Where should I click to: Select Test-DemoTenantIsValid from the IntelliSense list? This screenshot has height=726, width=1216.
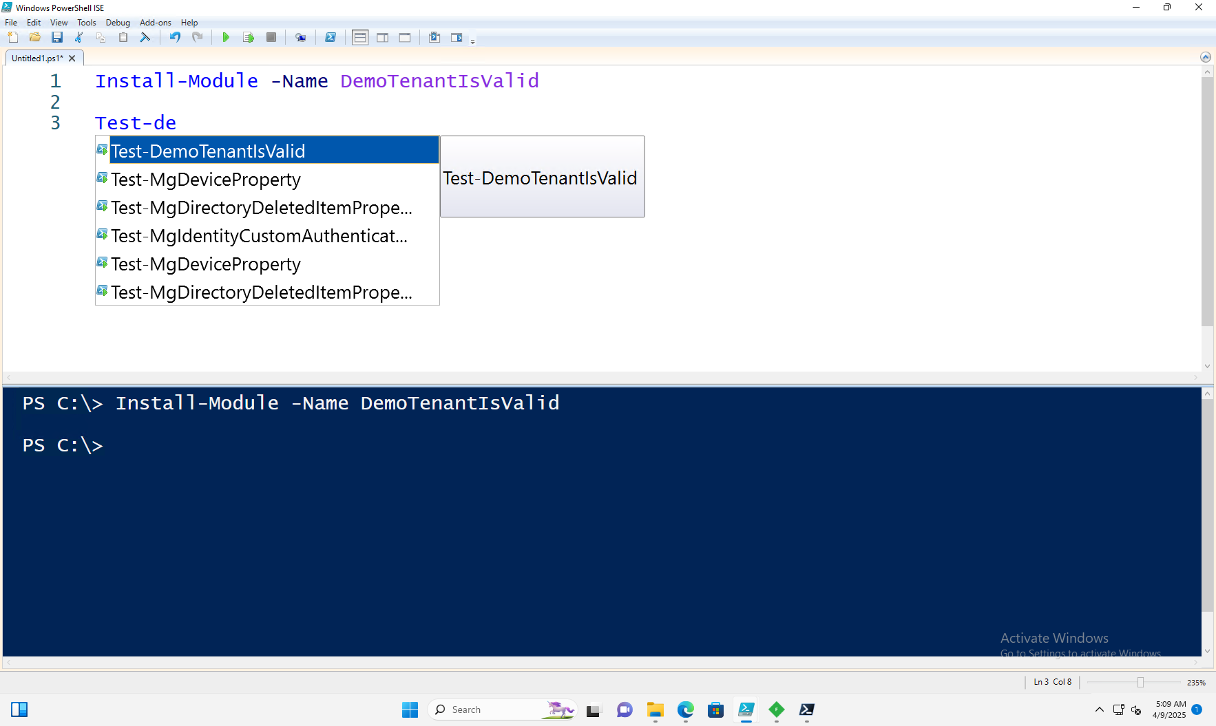[208, 150]
